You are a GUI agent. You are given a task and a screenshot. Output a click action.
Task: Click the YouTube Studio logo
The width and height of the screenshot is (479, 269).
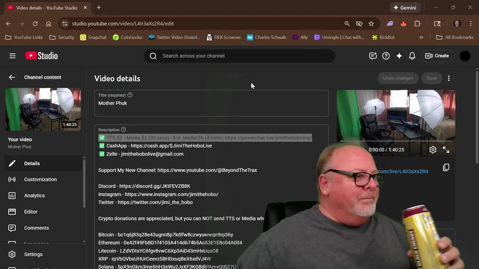42,56
